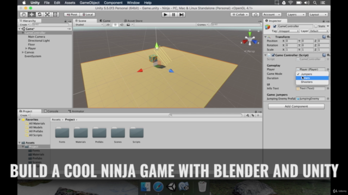348x195 pixels.
Task: Open cloud services panel
Action: click(256, 15)
